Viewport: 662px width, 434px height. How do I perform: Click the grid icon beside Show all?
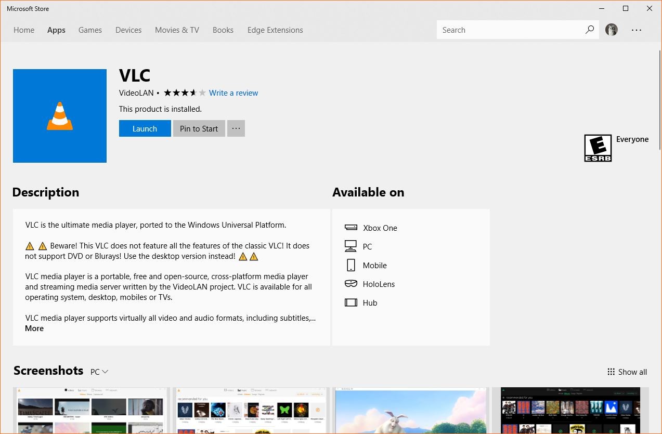(611, 372)
